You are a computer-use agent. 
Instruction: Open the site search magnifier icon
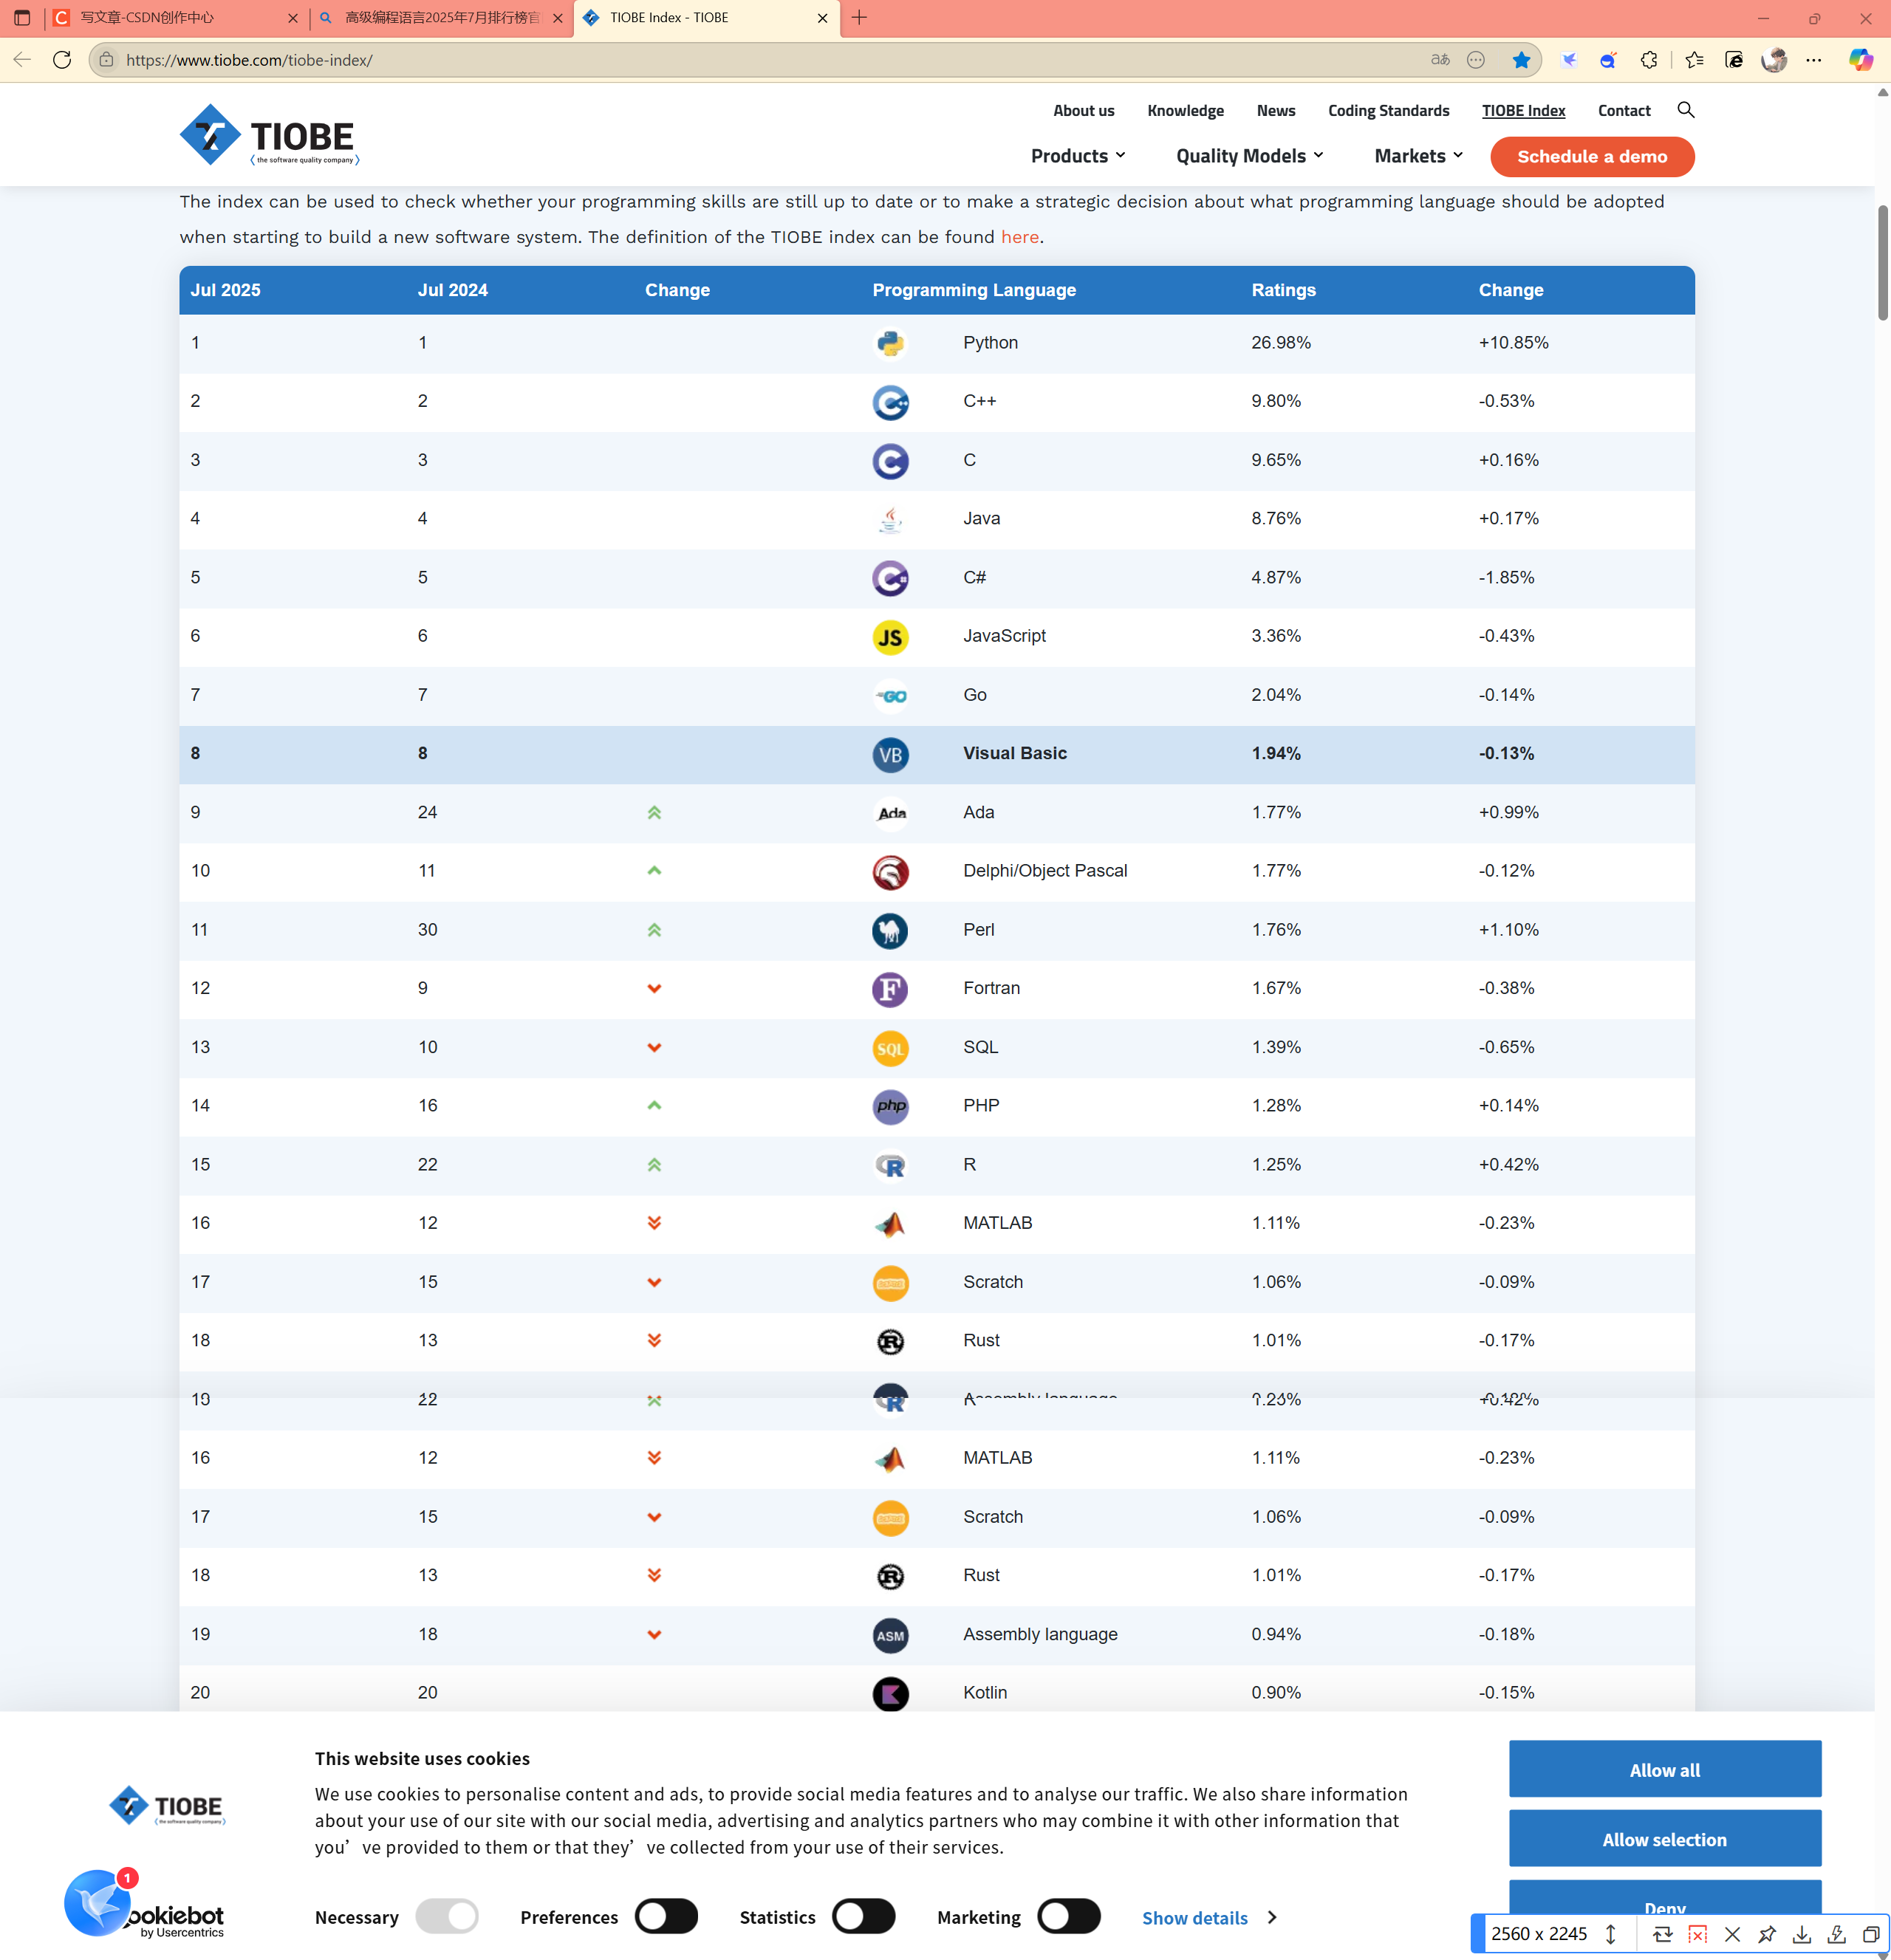(x=1685, y=110)
